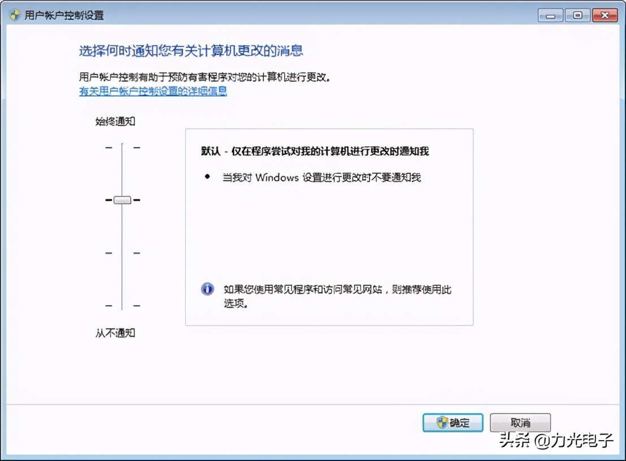Select the bottom 从不通知 slider notch

122,305
